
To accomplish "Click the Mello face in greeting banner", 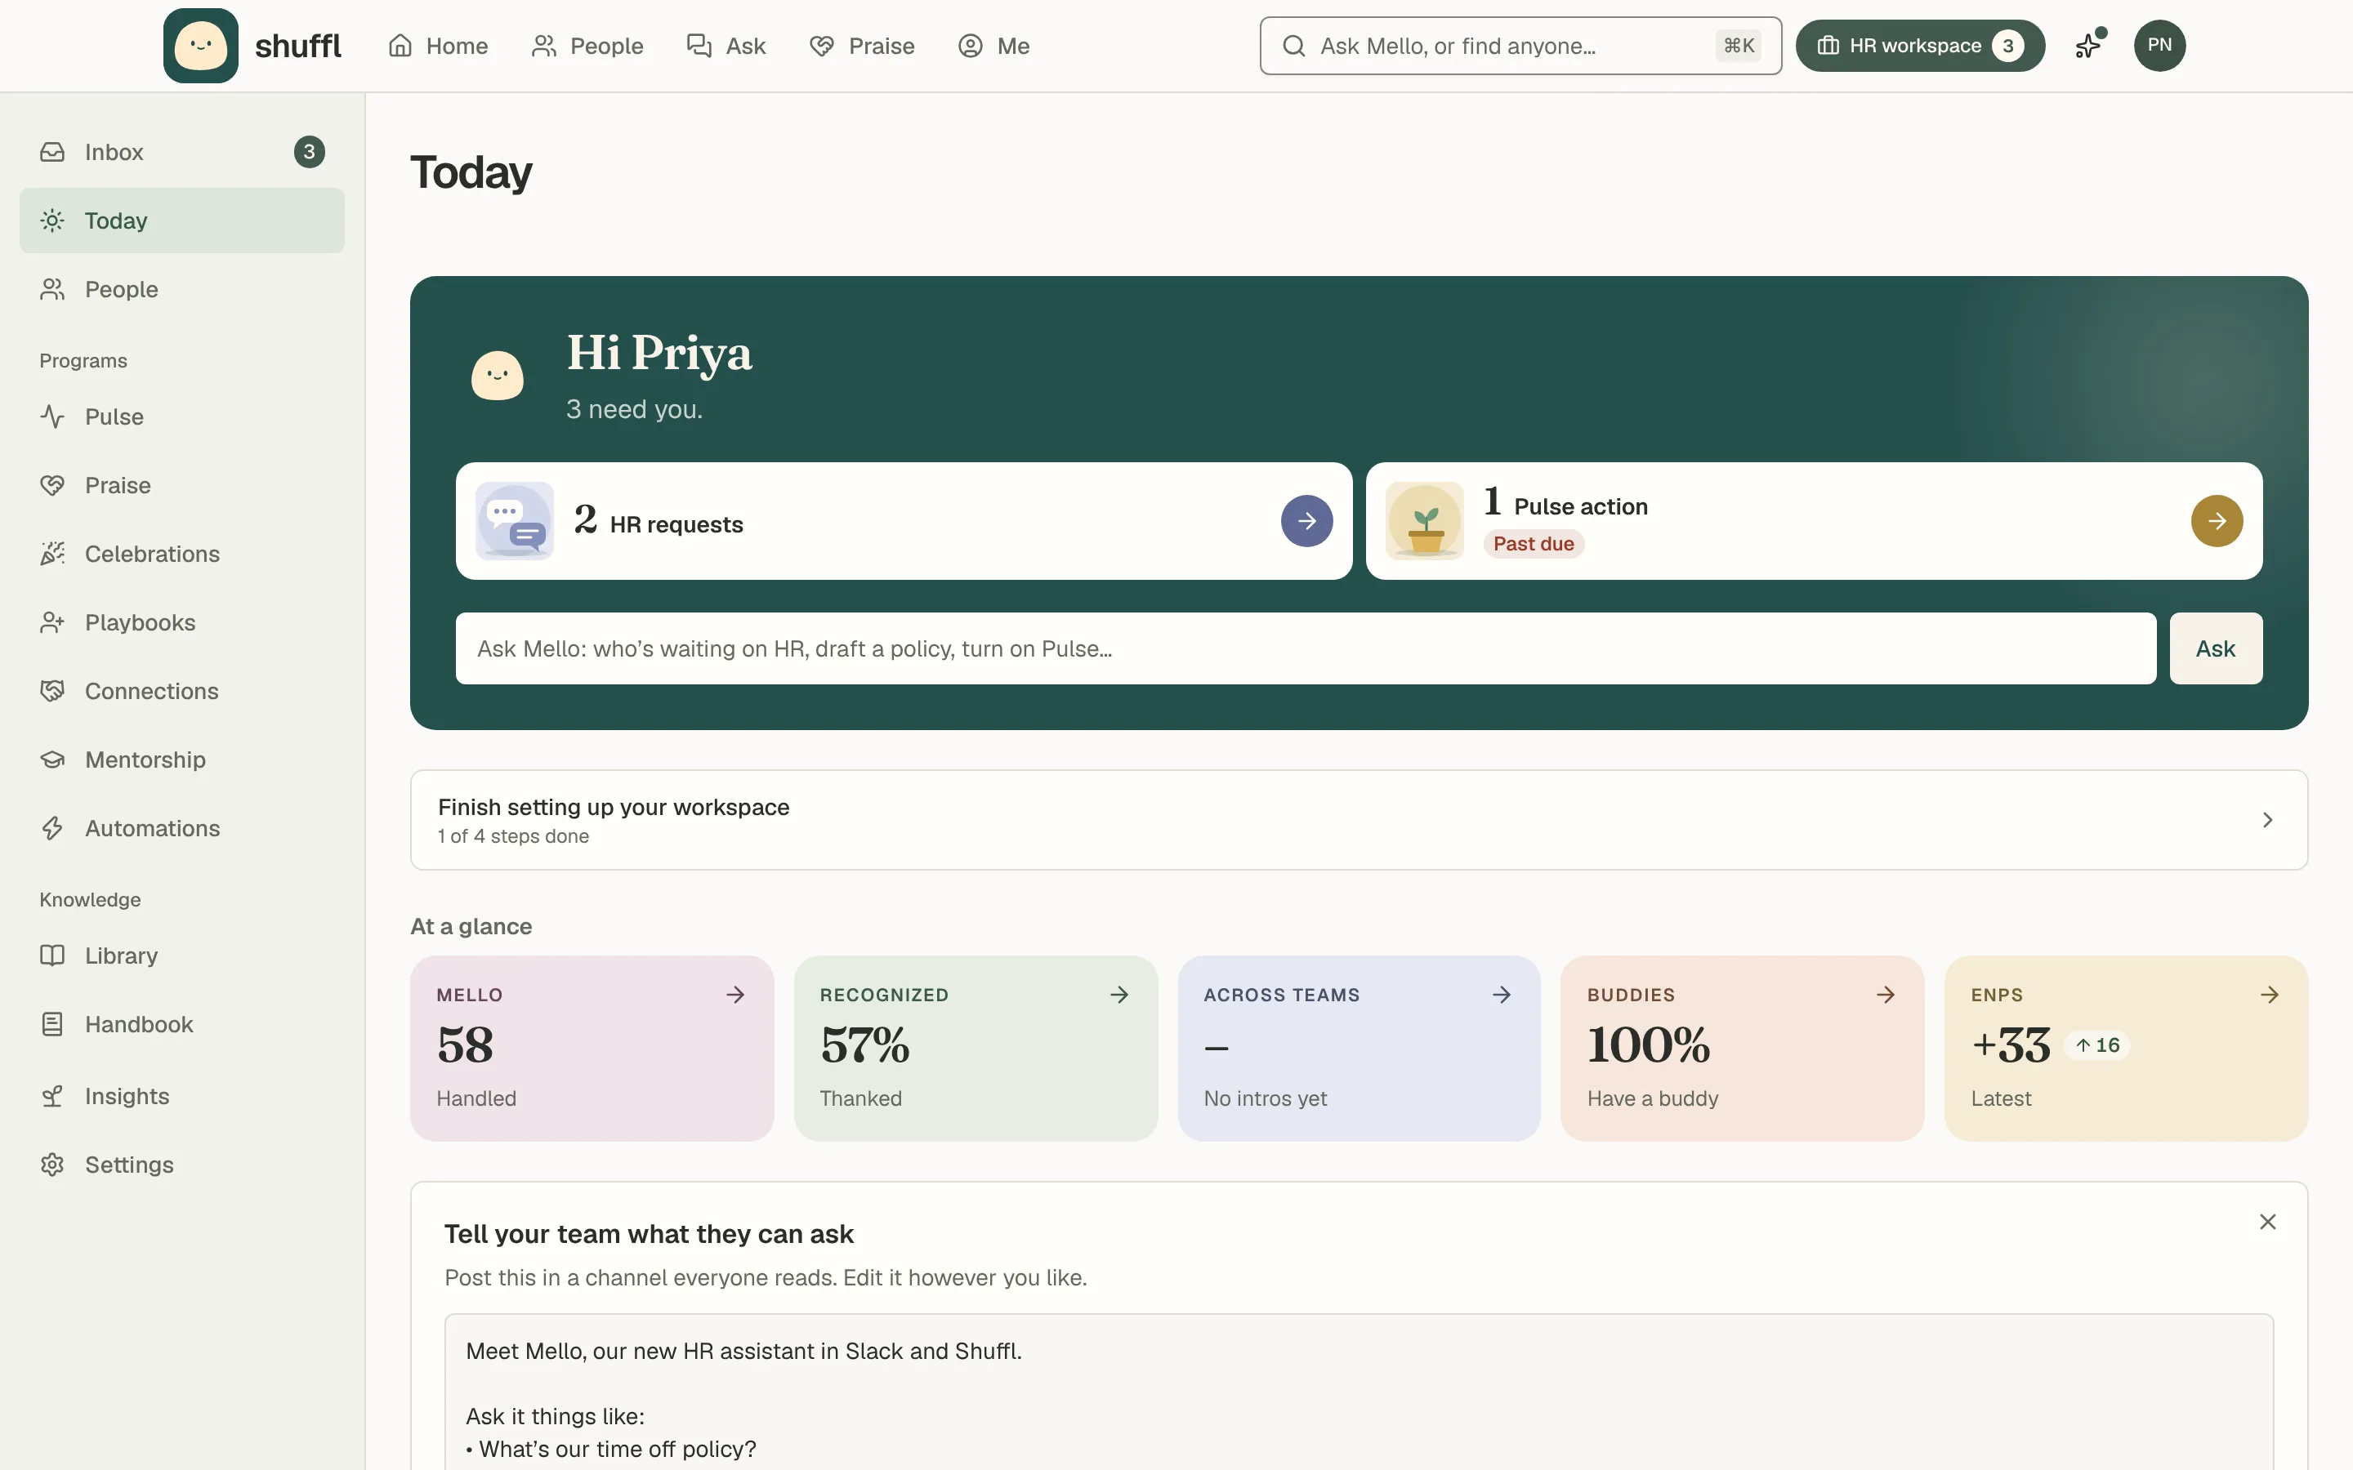I will pos(497,376).
